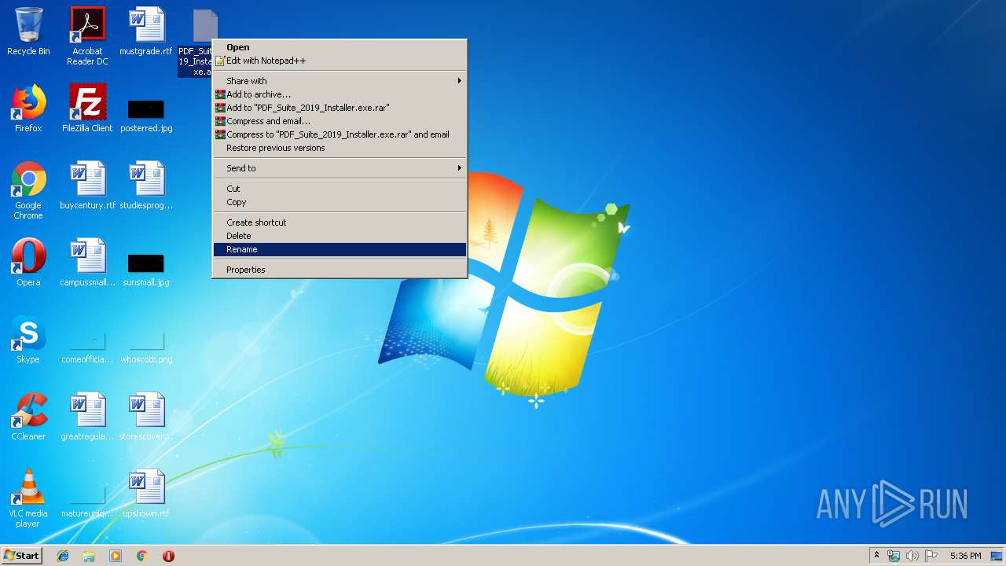Click the Skype desktop shortcut
1006x566 pixels.
(x=28, y=340)
